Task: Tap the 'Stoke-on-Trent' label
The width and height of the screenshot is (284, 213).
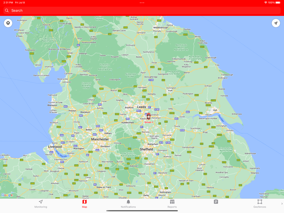Action: (x=104, y=187)
